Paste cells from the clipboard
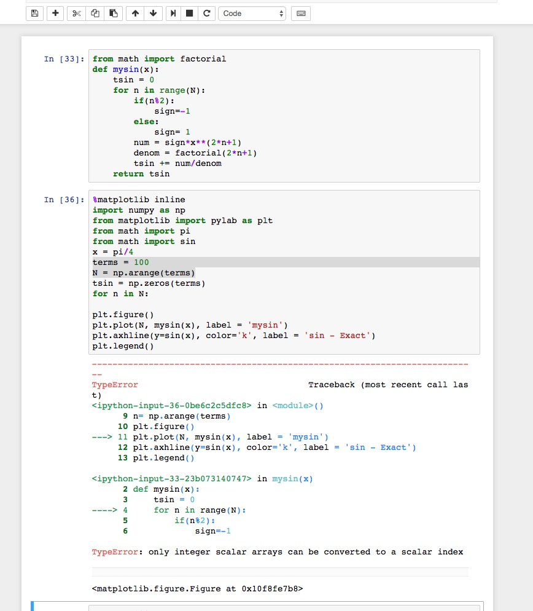Screen dimensions: 533x611 pyautogui.click(x=113, y=13)
